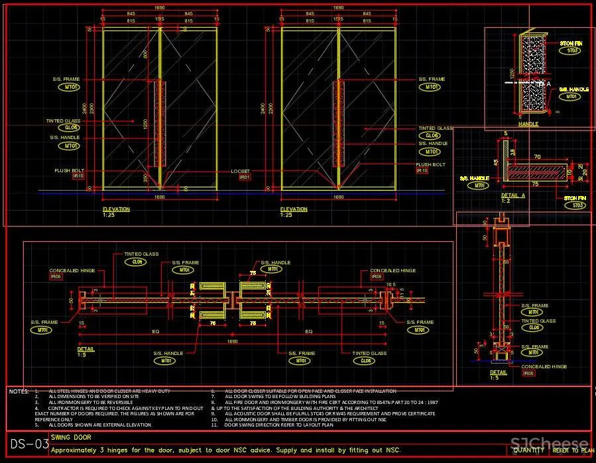
Task: Select the vertical handle on the right elevation door
Action: pyautogui.click(x=338, y=123)
